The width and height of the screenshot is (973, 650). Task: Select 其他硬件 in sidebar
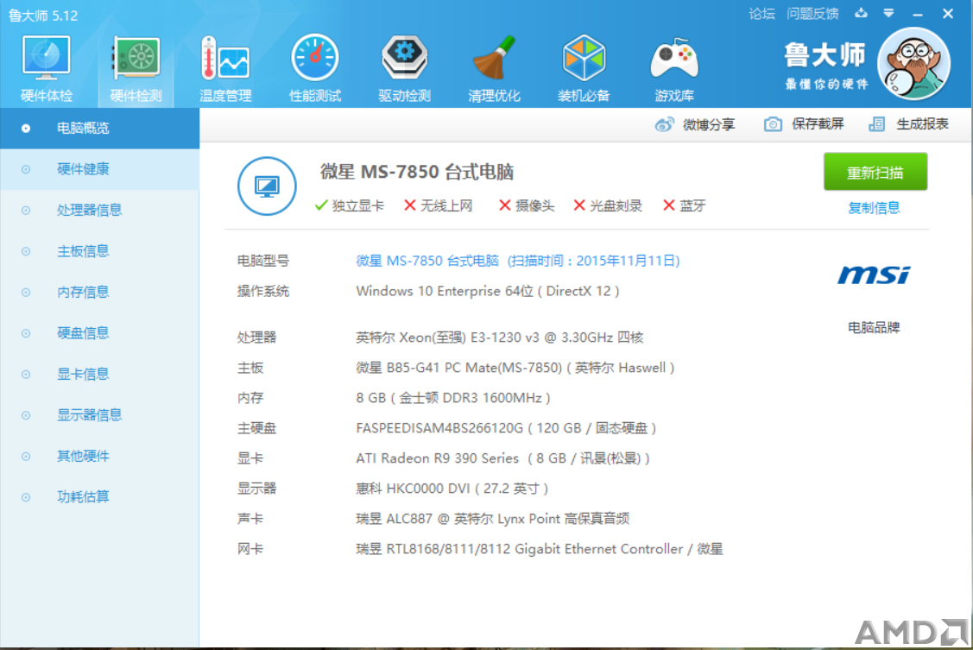point(99,456)
